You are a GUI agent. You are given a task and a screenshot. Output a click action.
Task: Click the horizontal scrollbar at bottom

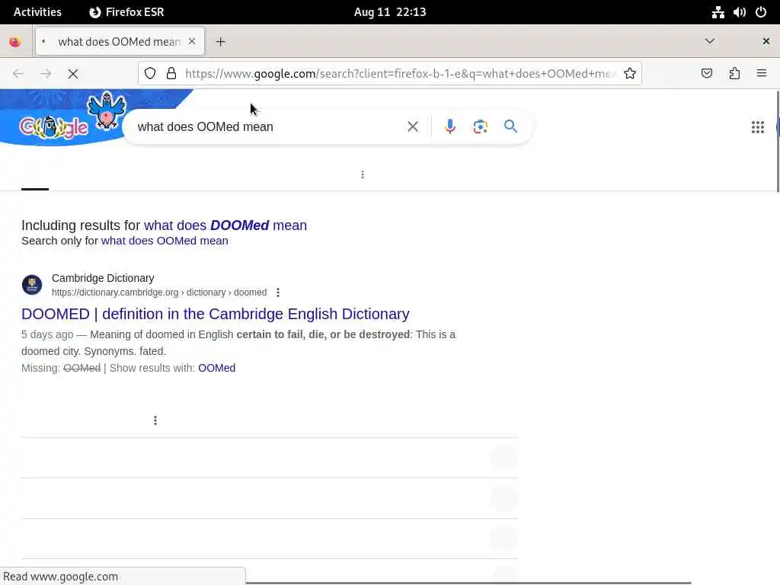point(468,583)
